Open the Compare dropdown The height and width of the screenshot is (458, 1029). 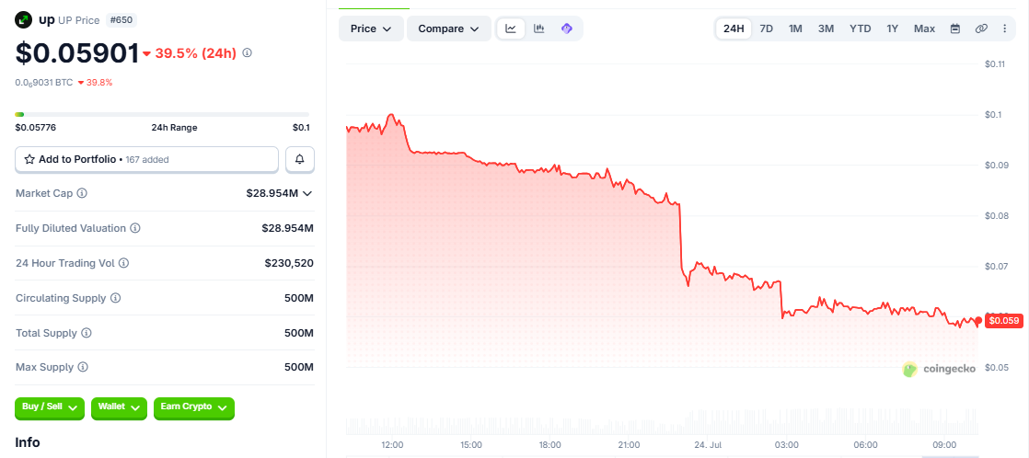(x=449, y=29)
